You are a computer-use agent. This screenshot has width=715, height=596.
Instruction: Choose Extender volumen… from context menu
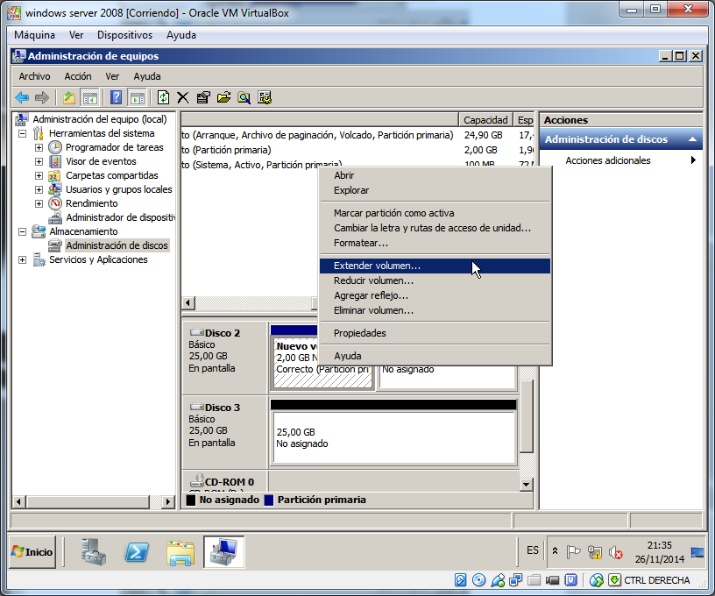tap(435, 266)
